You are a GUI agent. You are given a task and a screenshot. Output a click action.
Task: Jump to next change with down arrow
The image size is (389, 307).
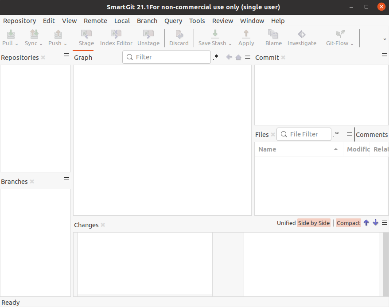375,223
